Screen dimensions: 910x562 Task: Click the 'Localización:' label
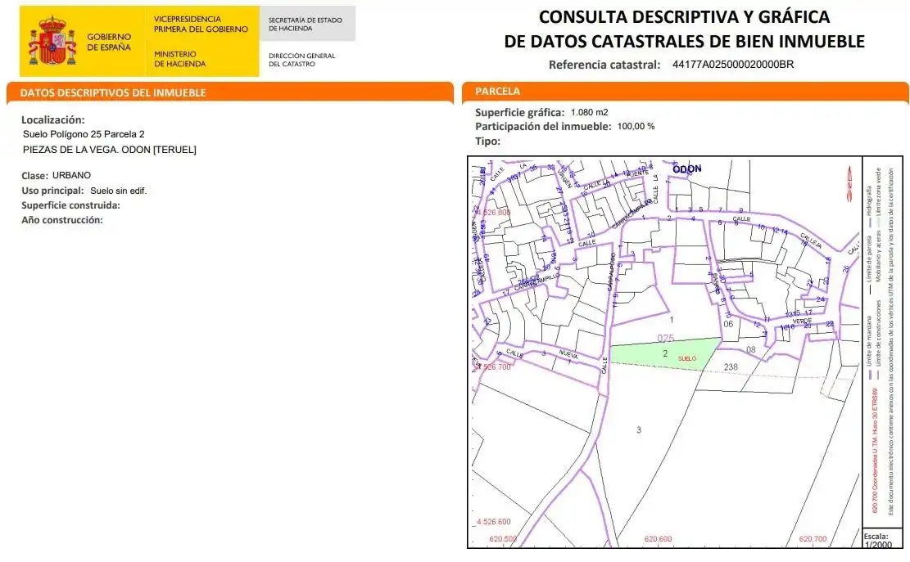click(52, 120)
